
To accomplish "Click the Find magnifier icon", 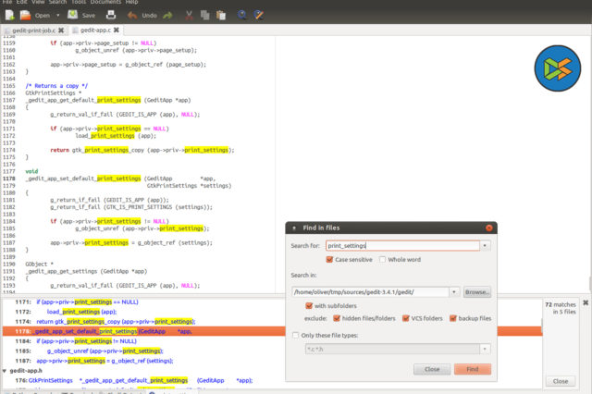I will click(242, 16).
